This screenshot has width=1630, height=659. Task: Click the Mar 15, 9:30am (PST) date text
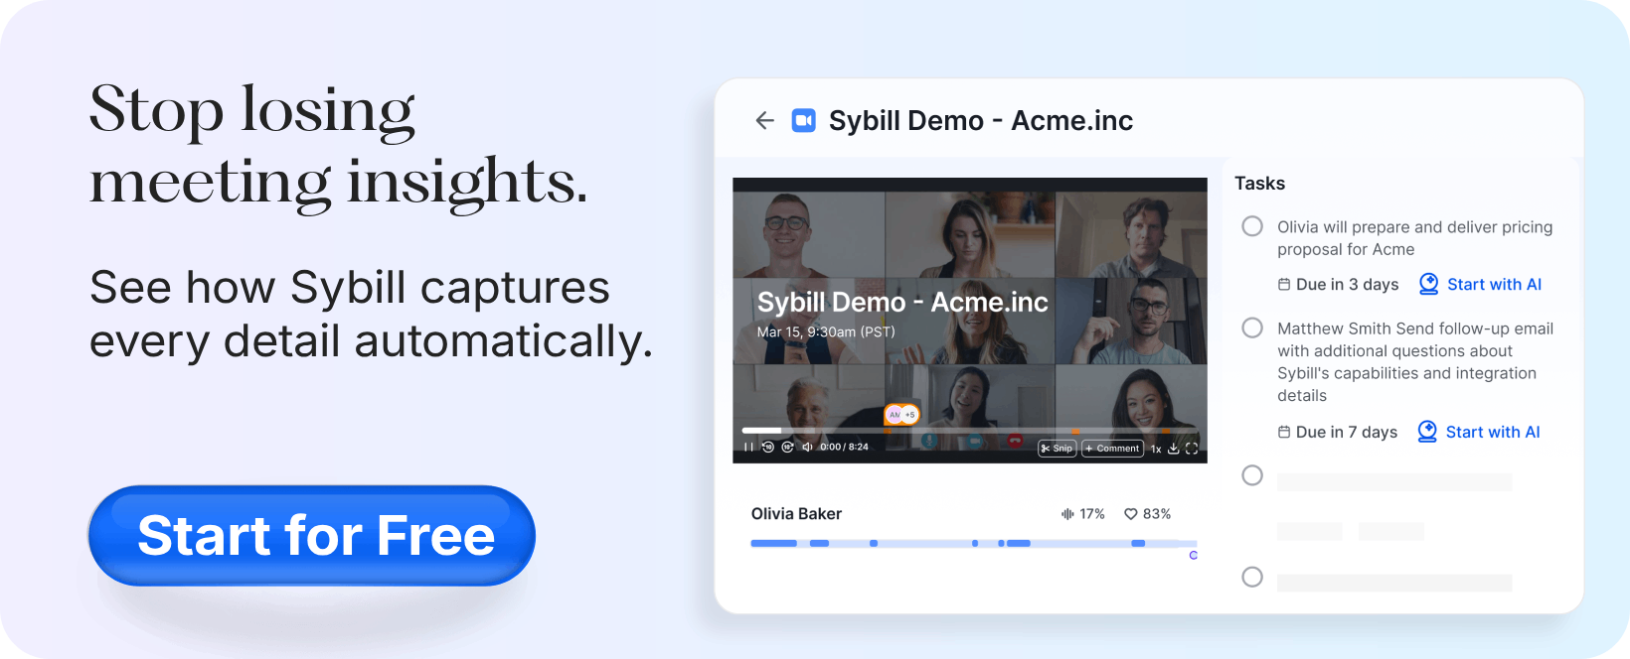(x=826, y=332)
